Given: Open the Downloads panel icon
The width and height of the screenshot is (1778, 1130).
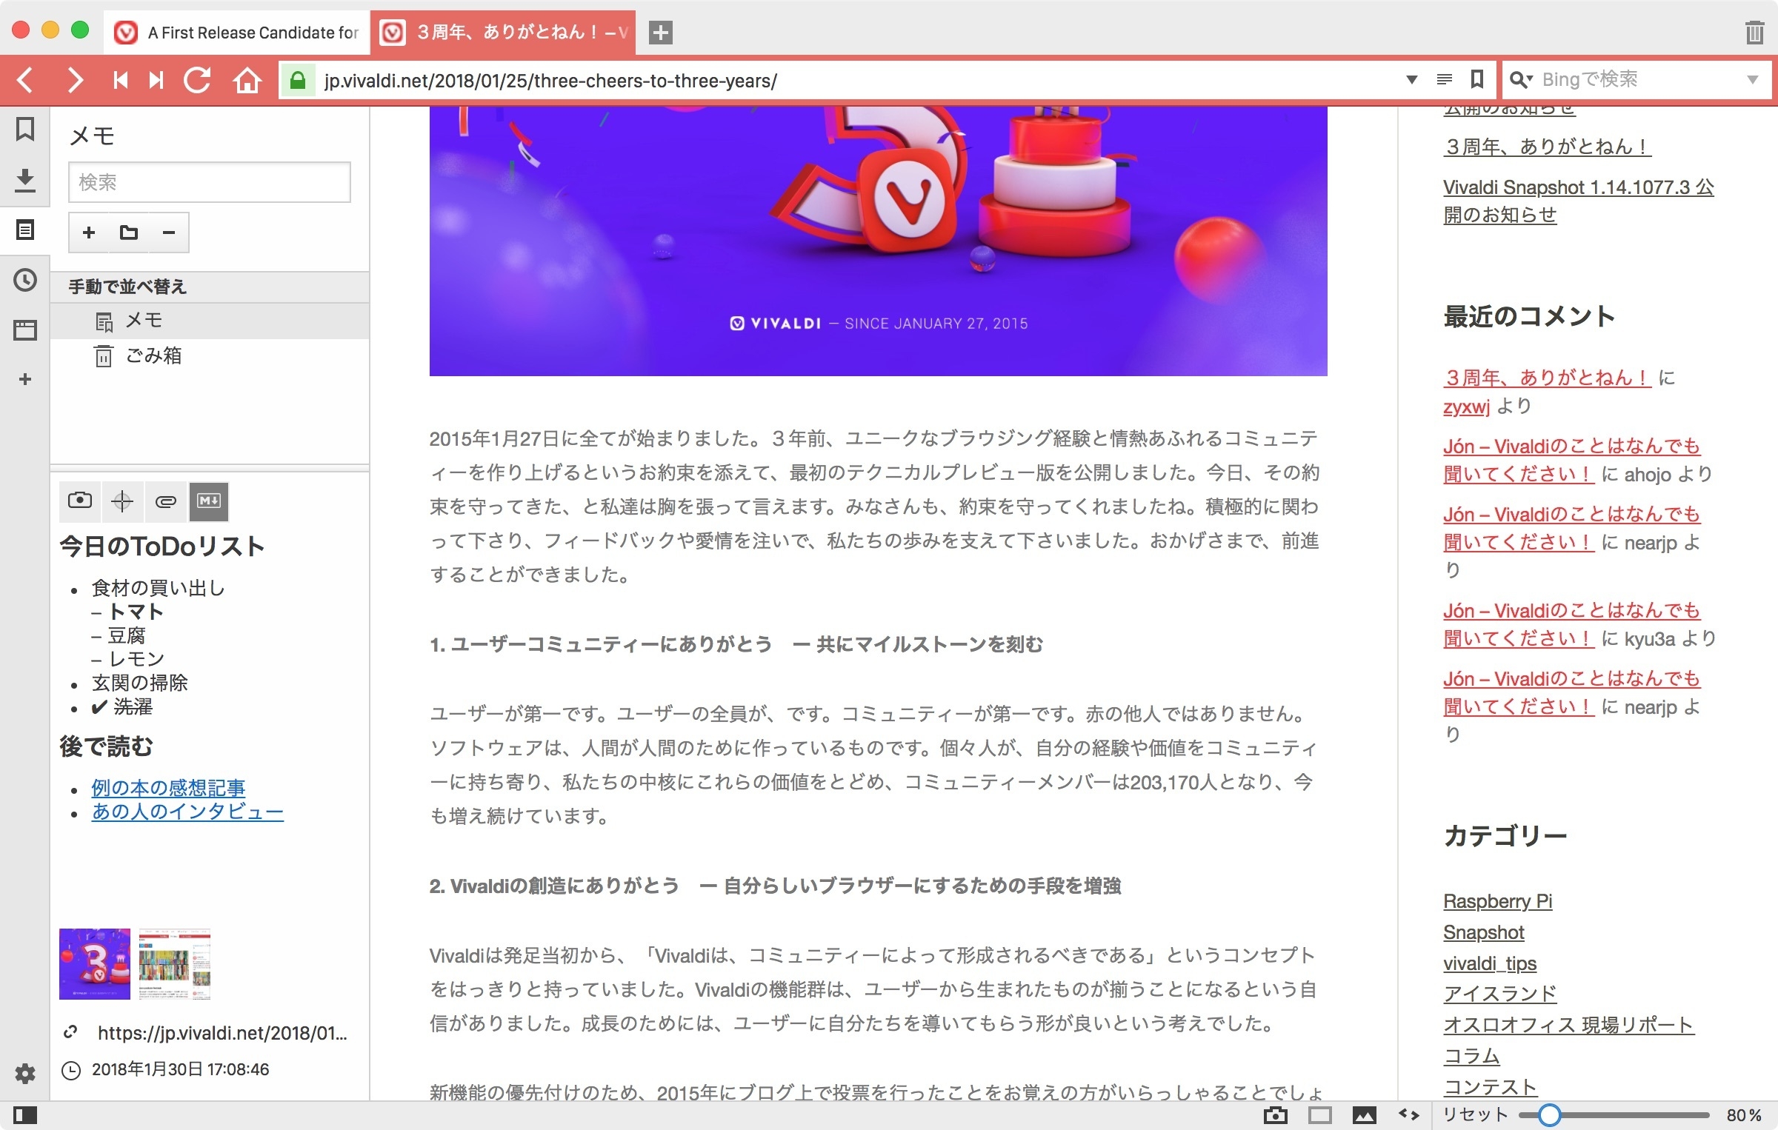Looking at the screenshot, I should pos(25,180).
